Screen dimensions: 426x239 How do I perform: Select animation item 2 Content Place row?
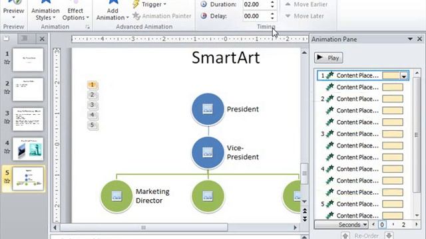click(x=363, y=99)
